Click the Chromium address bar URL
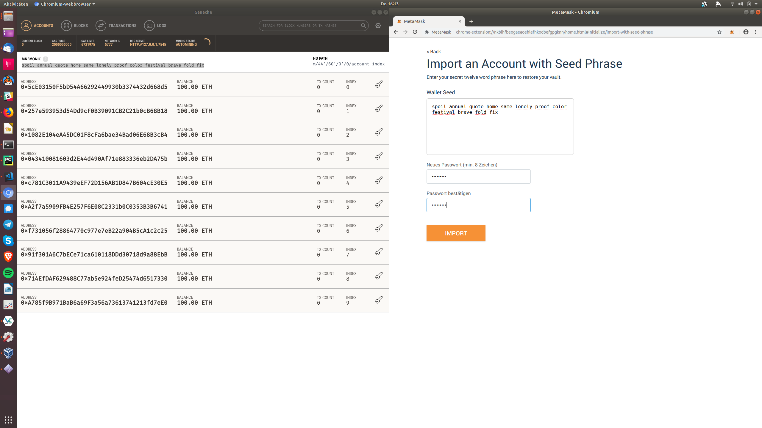This screenshot has width=762, height=428. pos(554,32)
